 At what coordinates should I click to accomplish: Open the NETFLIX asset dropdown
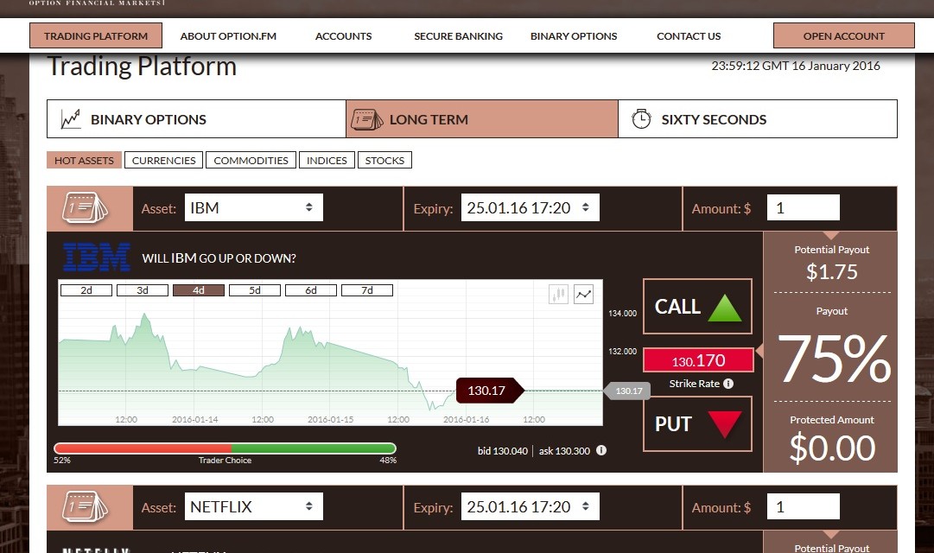coord(253,507)
